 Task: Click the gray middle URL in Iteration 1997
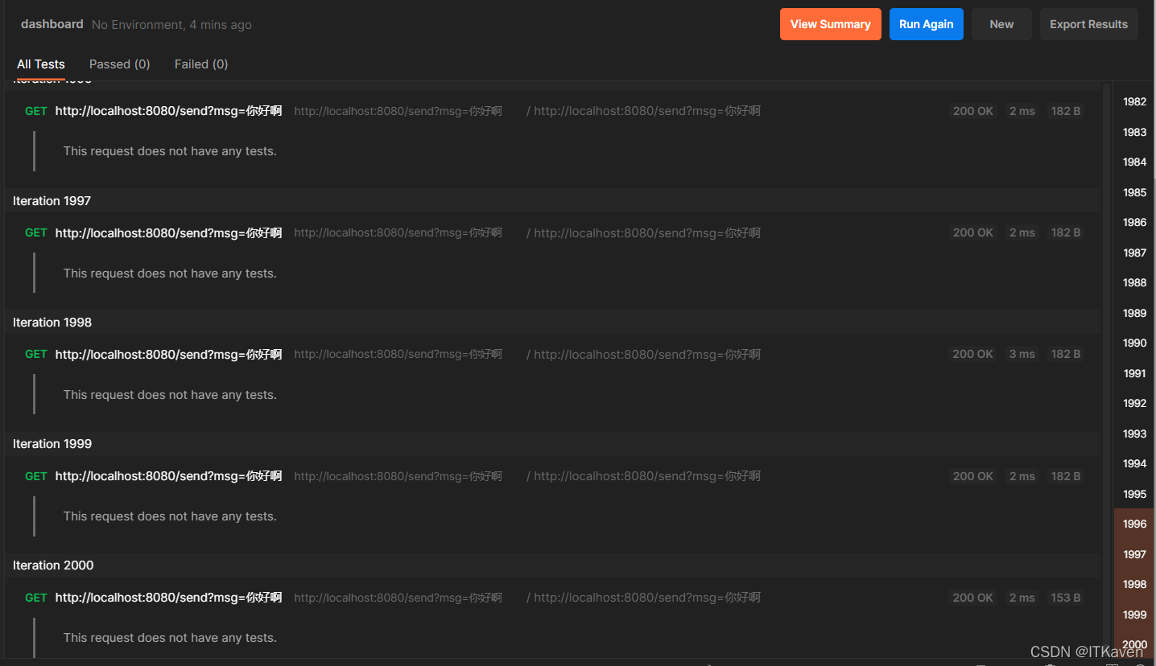point(398,232)
